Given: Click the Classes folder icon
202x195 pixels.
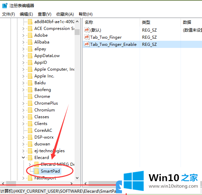Looking at the screenshot, I should tap(30, 117).
